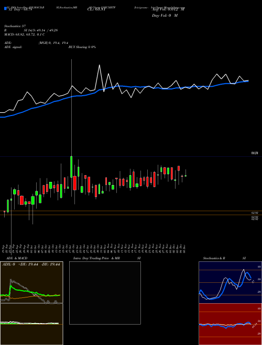Click the 'Stochastics & R' panel title
Viewport: 262px width, 345px height.
(214, 258)
